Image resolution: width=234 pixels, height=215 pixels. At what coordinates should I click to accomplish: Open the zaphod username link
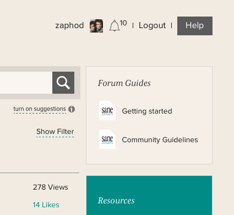coord(69,25)
